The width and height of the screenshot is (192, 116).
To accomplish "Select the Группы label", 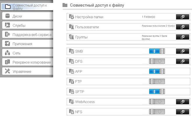I will (81, 37).
